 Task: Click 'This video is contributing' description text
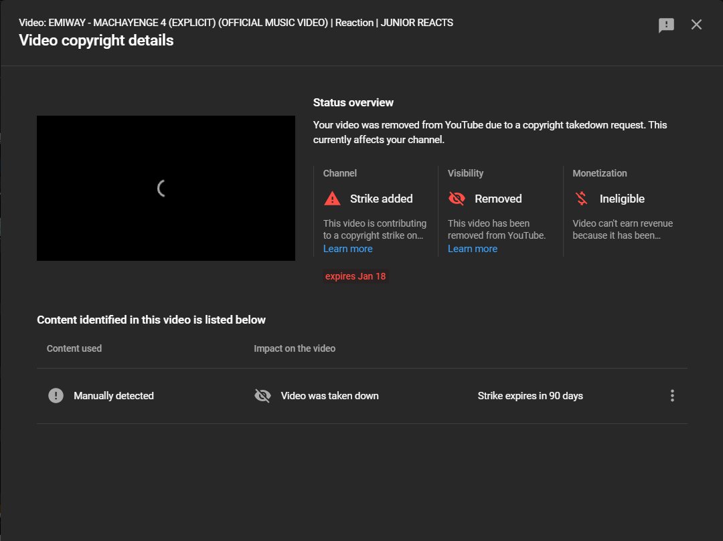click(x=374, y=229)
